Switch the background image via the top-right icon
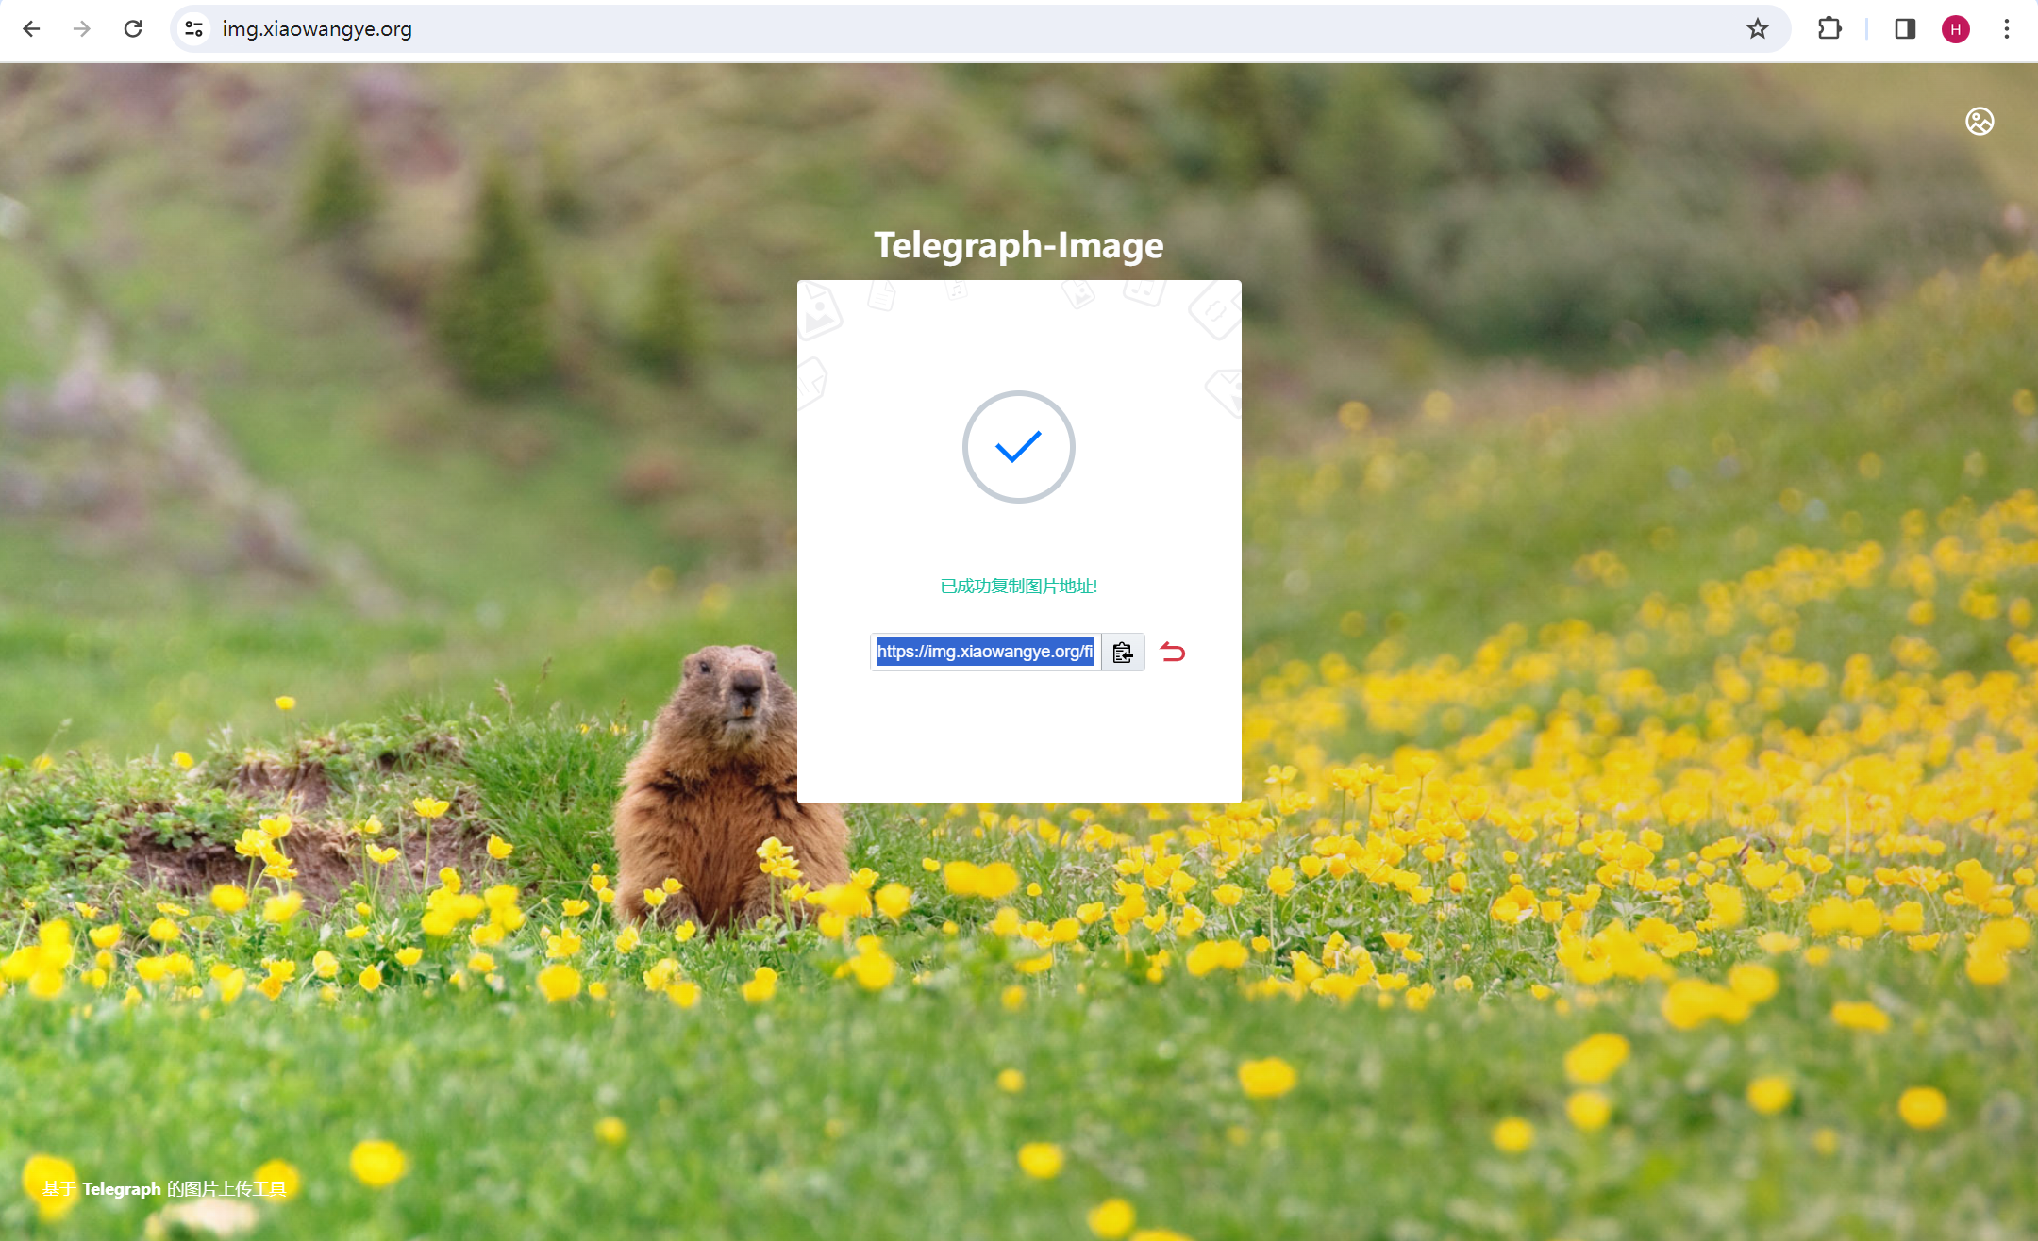This screenshot has width=2038, height=1241. (1980, 122)
